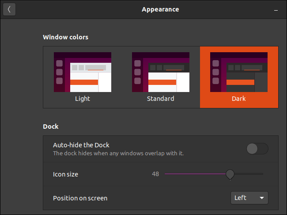Viewport: 287px width, 215px height.
Task: Click the "Appearance" title in header bar
Action: point(160,9)
